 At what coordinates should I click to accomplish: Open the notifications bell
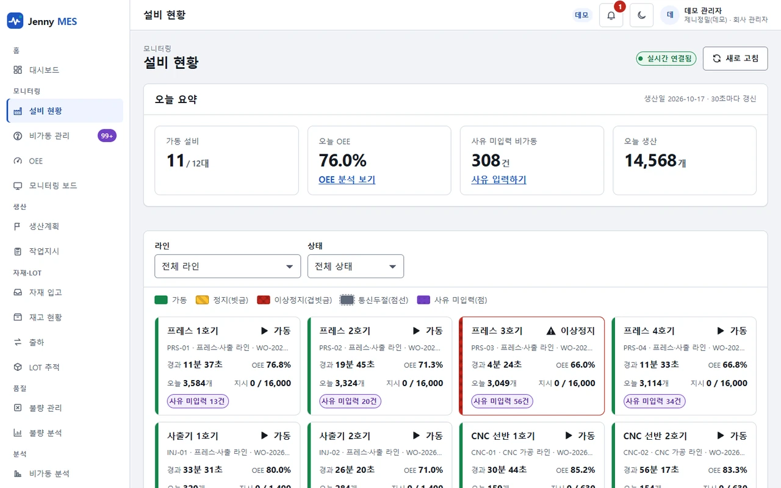pyautogui.click(x=611, y=15)
